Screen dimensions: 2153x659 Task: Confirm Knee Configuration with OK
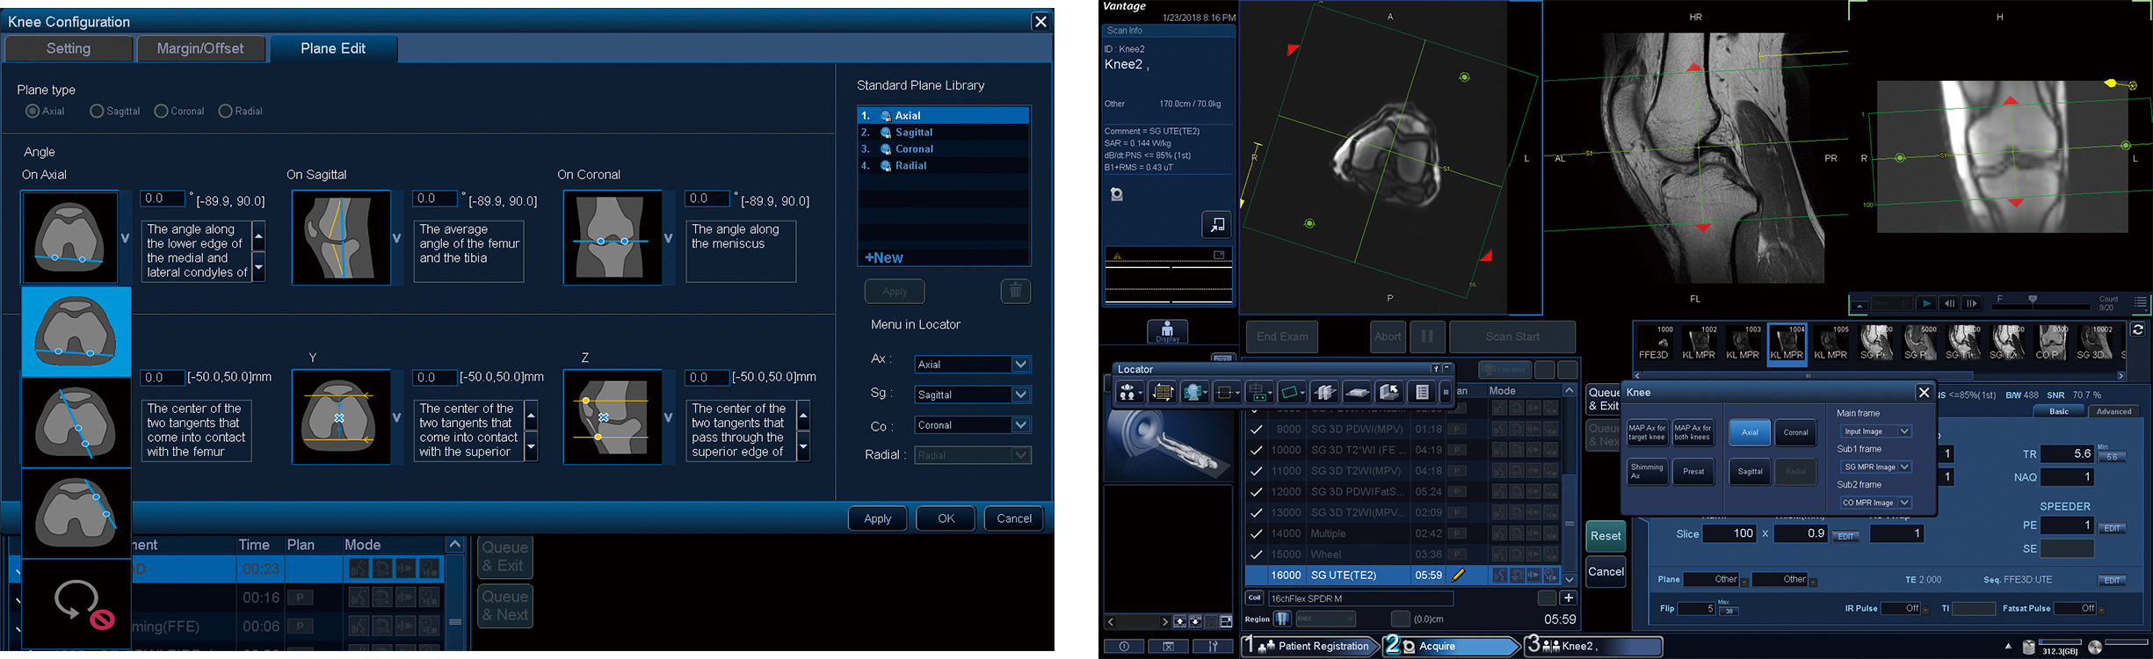point(946,518)
